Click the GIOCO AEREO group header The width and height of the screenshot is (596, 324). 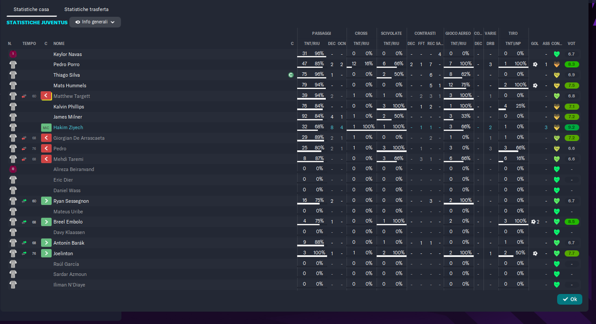point(458,33)
